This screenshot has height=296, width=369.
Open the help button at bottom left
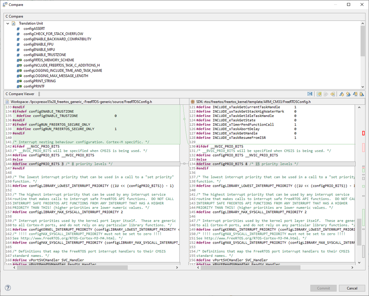coord(8,288)
